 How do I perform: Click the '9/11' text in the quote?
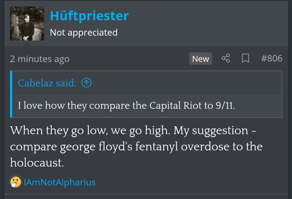pyautogui.click(x=225, y=105)
